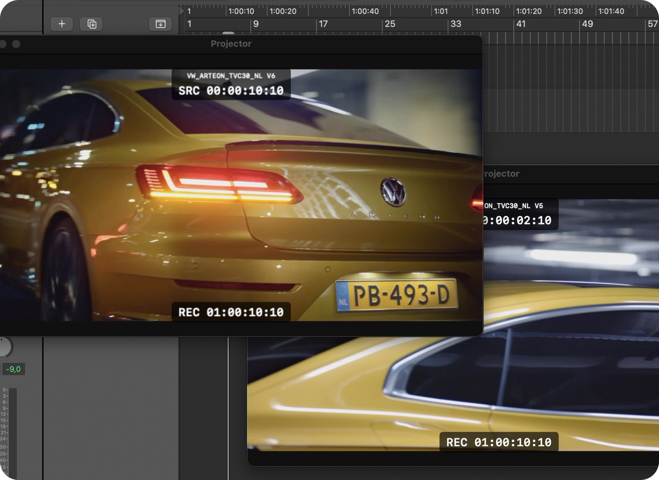Click 1:01:20 on the timecode ruler

click(x=528, y=11)
